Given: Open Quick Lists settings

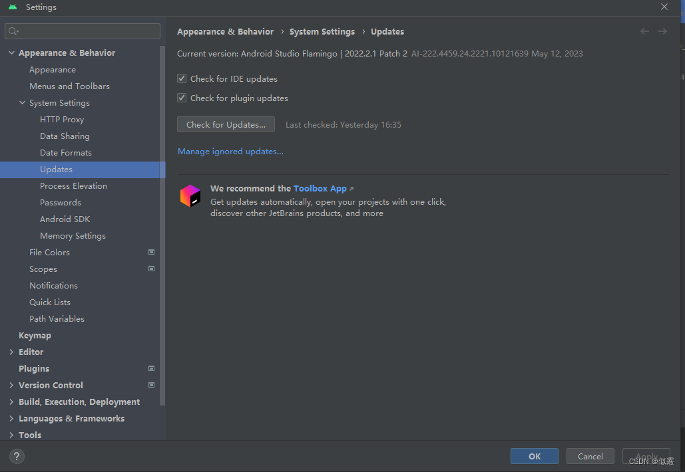Looking at the screenshot, I should (x=49, y=302).
